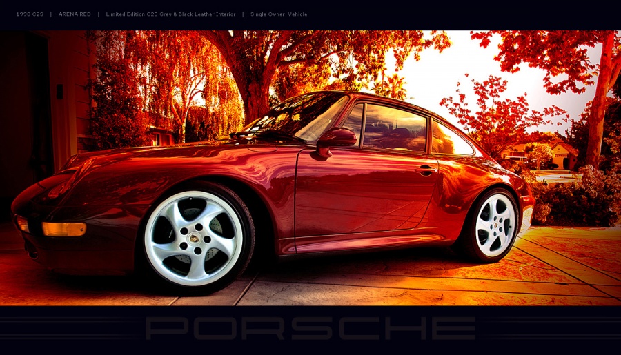
Task: Click the car's side mirror
Action: pos(337,138)
